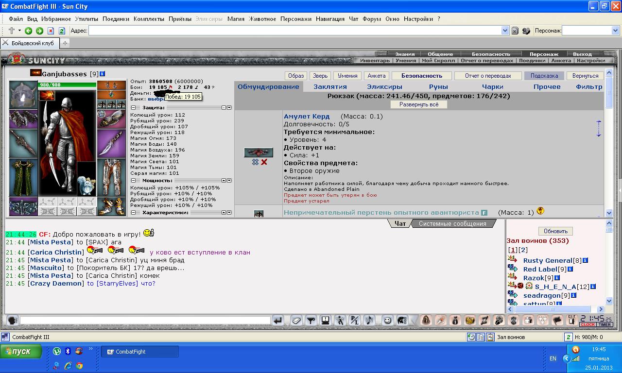Screen dimensions: 622x373
Task: Click the red X to discard Амулет Керд
Action: point(264,162)
